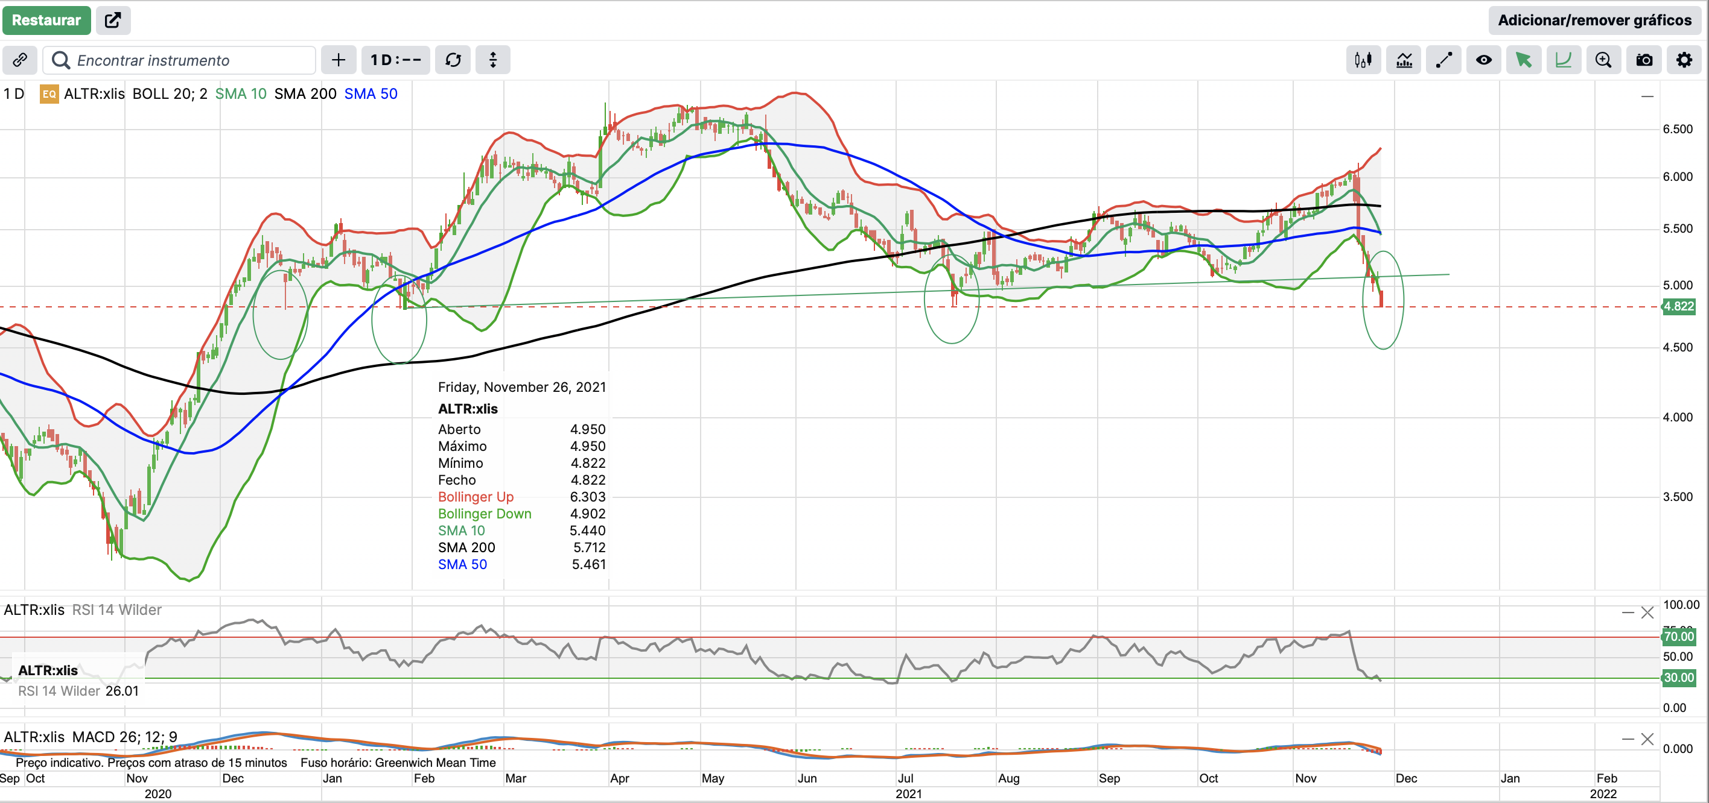Select the trendline drawing tool
The width and height of the screenshot is (1709, 803).
pos(1443,60)
